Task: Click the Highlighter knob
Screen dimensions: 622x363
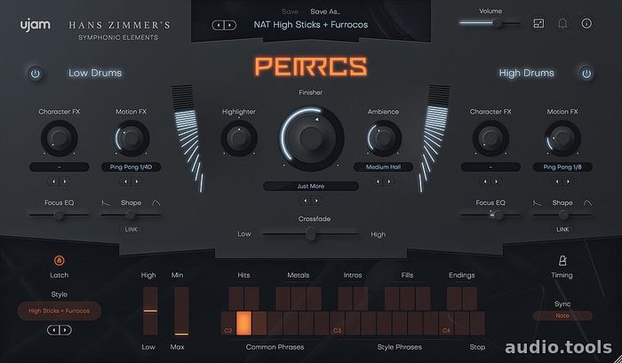Action: pyautogui.click(x=239, y=138)
